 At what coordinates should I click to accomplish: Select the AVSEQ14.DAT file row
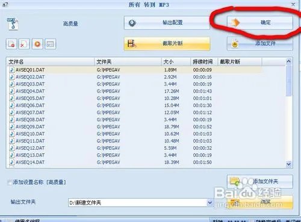point(134,162)
